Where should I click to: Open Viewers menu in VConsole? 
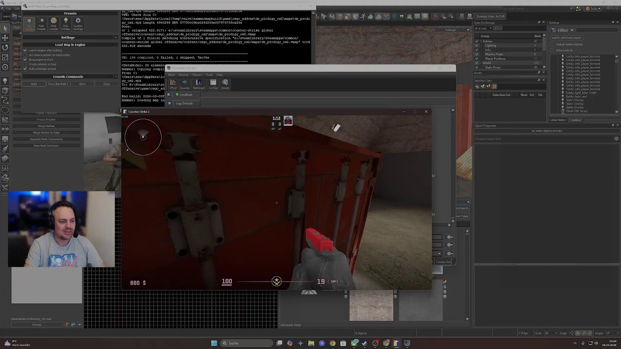(x=197, y=75)
